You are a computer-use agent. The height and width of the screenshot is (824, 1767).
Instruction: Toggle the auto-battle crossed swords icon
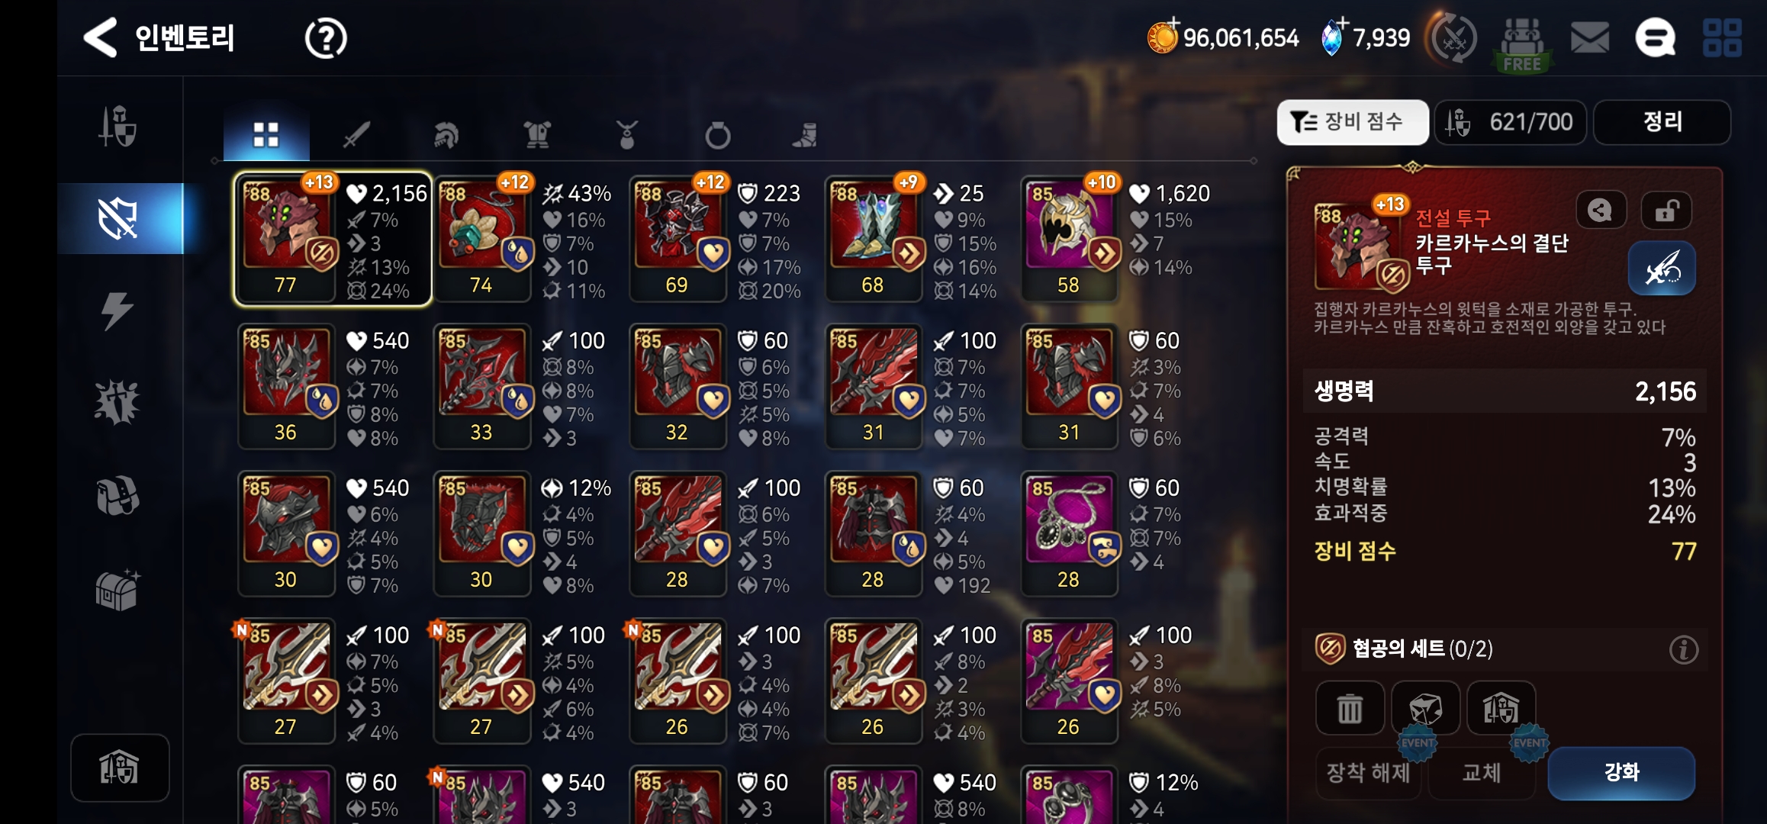click(x=1453, y=37)
